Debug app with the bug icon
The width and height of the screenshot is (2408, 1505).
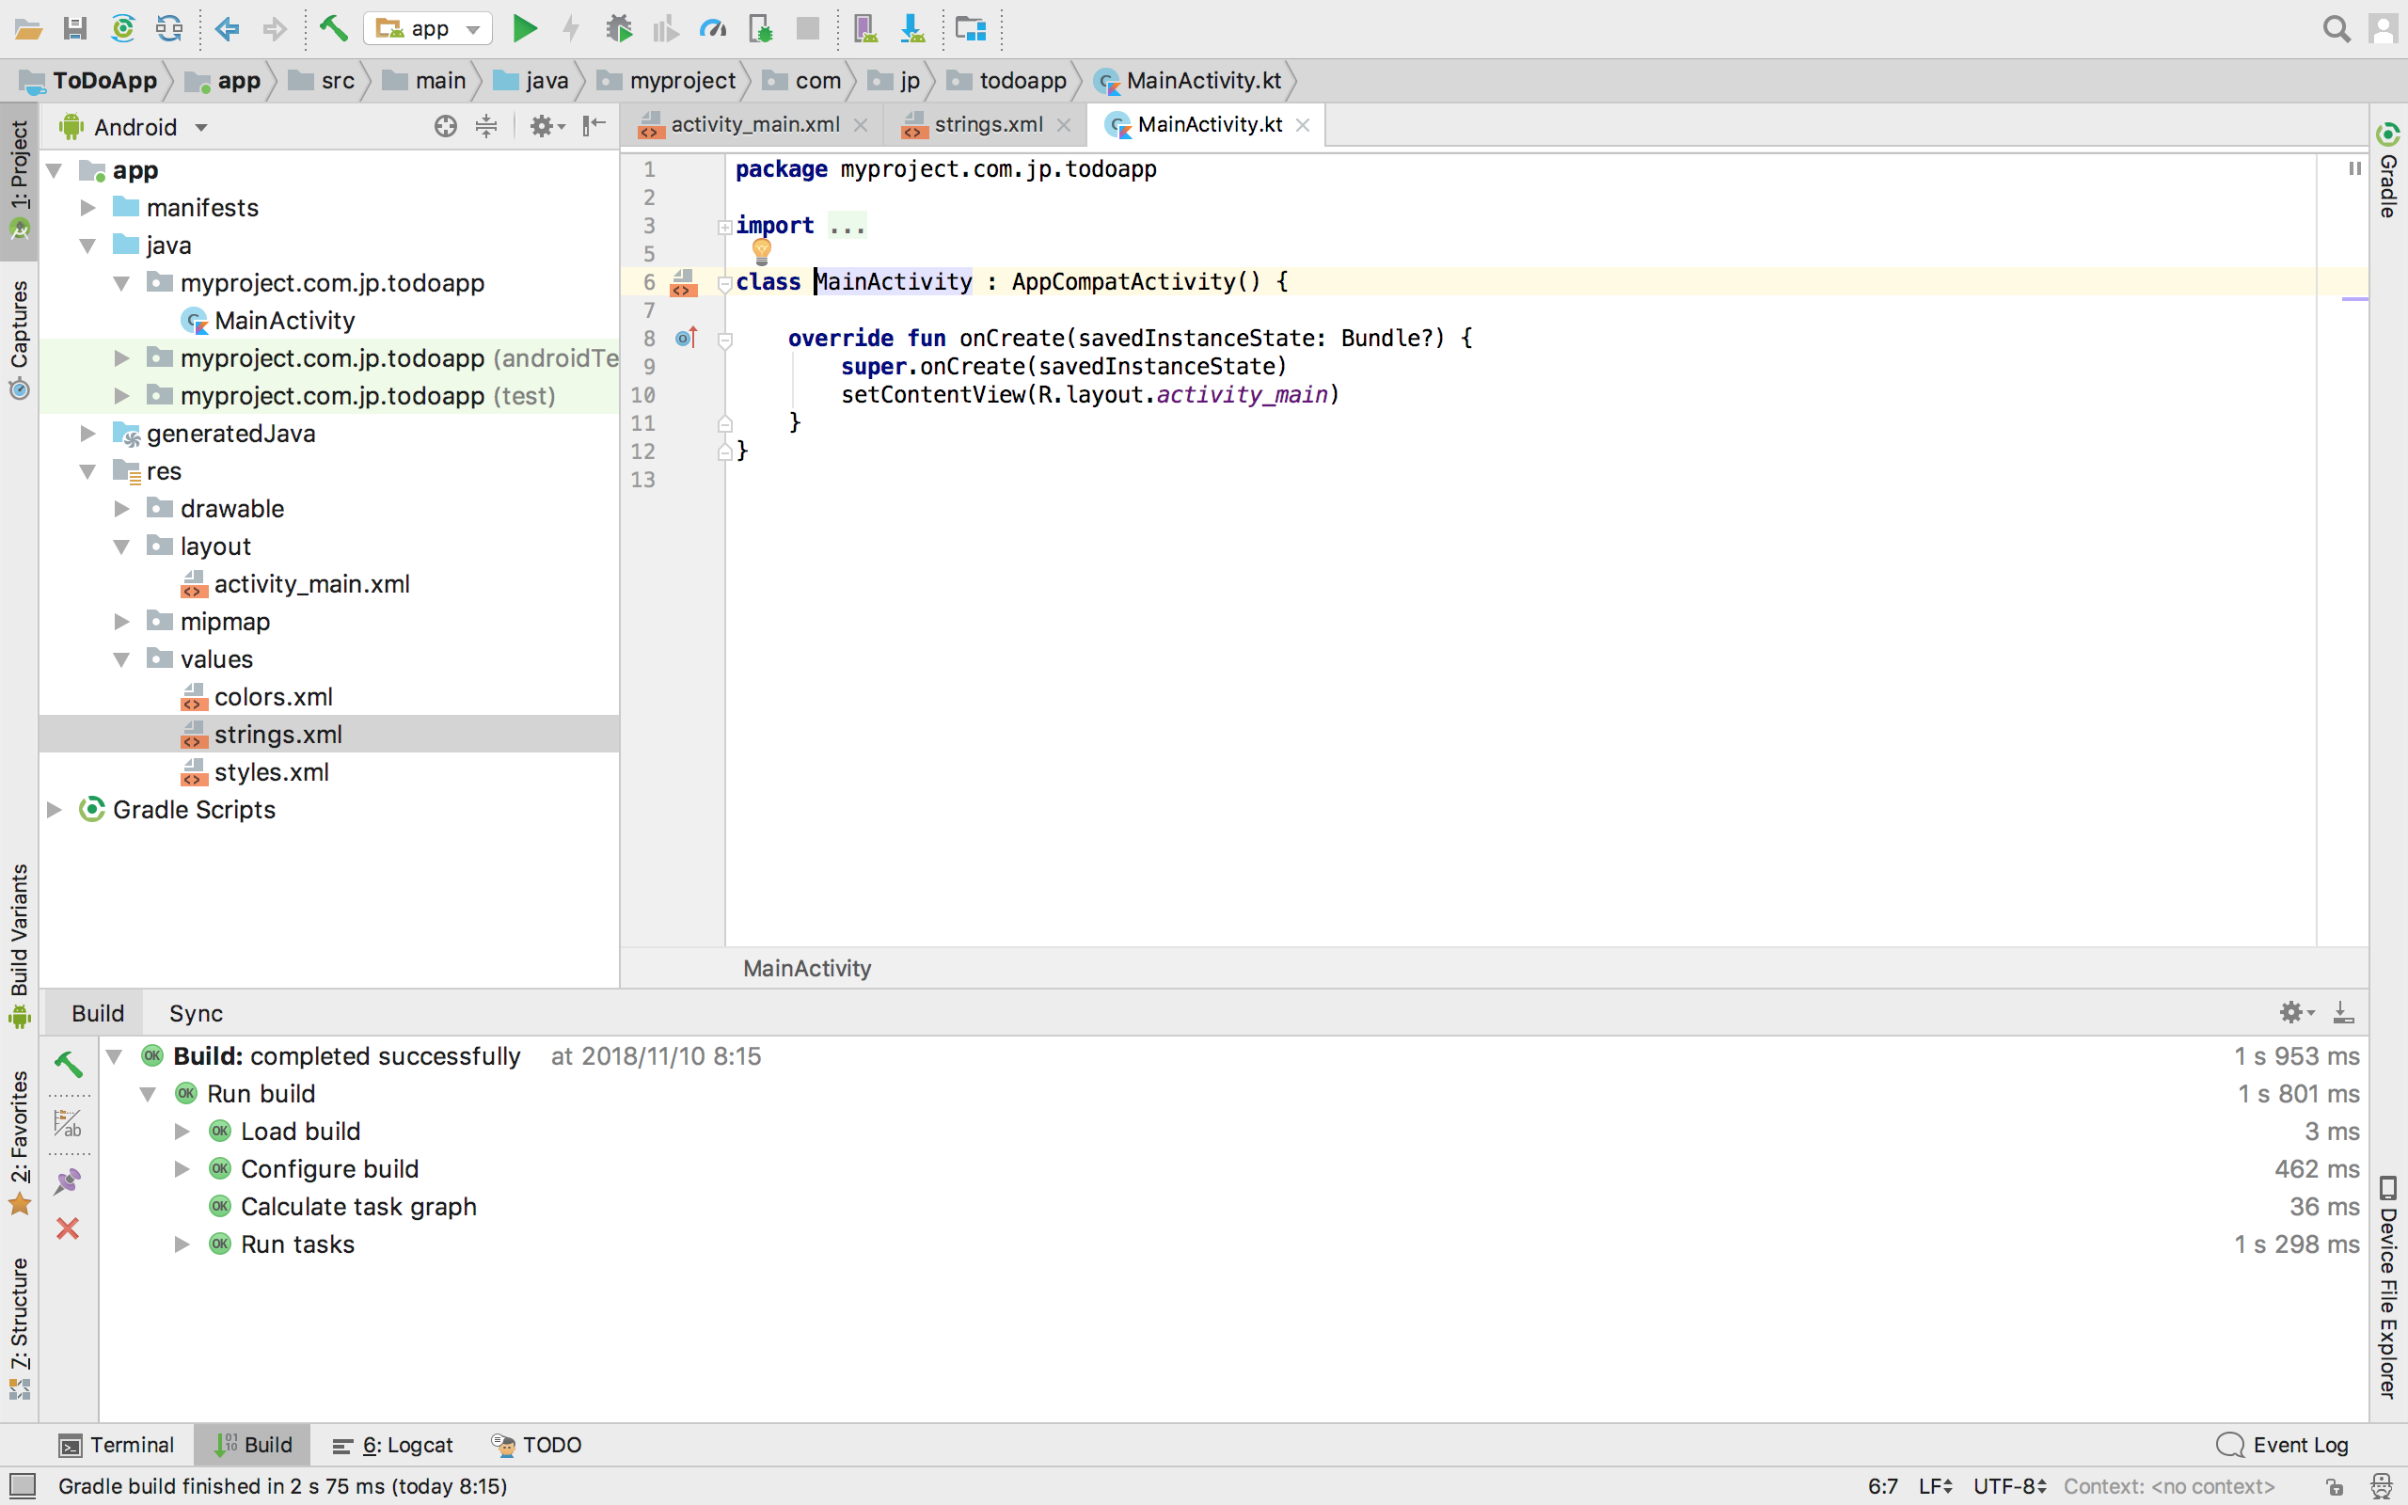[x=619, y=29]
